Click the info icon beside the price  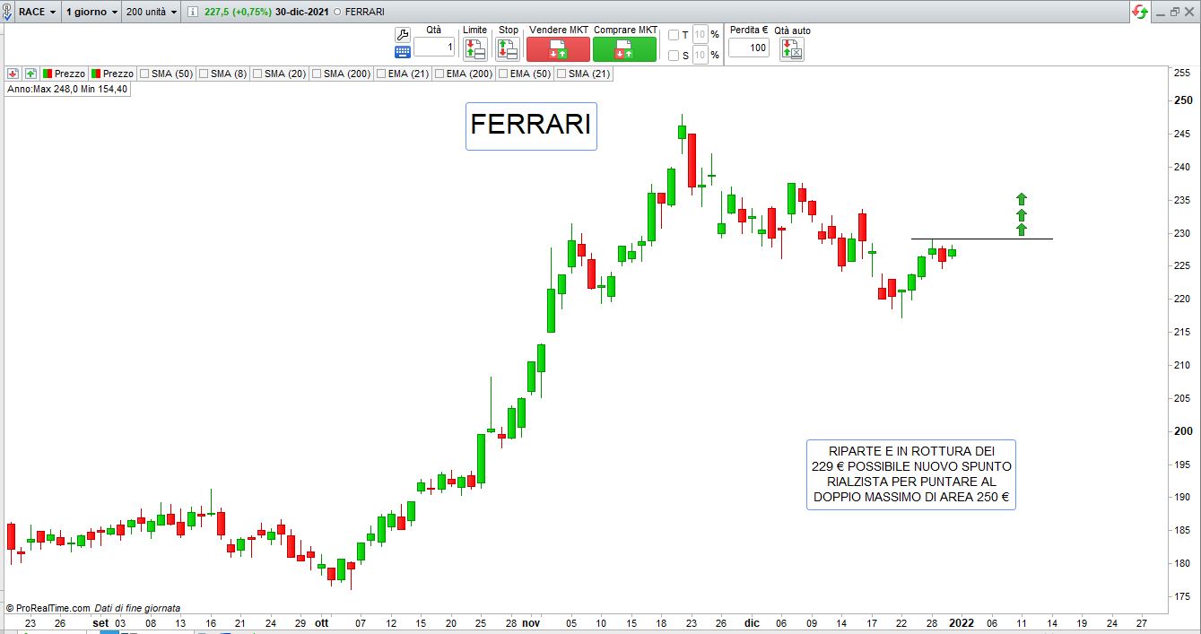coord(192,12)
